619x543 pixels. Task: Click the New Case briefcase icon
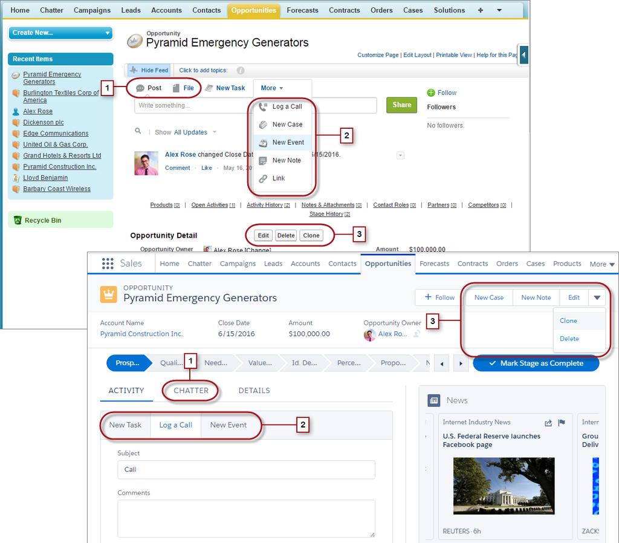coord(263,125)
